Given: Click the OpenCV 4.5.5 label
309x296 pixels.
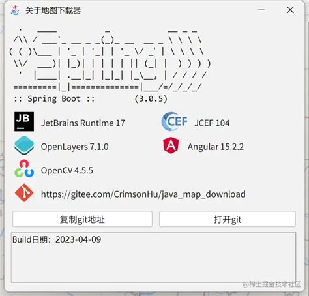Looking at the screenshot, I should [67, 170].
